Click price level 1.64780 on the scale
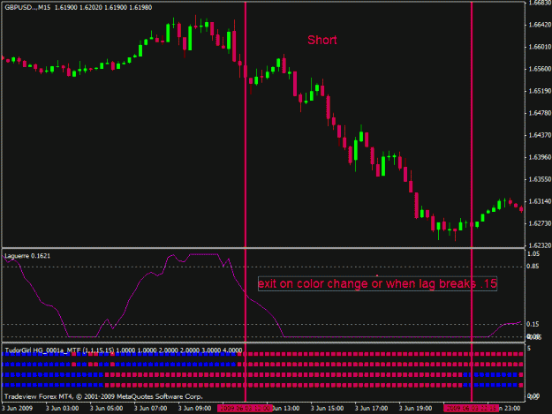552x414 pixels. [540, 113]
